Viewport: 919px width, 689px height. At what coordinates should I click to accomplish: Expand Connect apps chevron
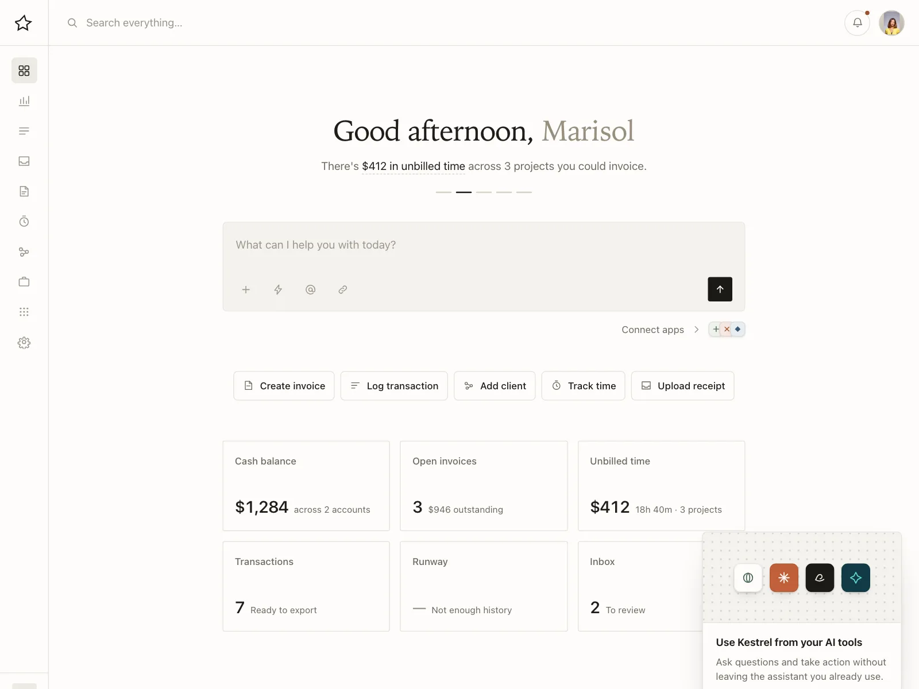point(696,330)
